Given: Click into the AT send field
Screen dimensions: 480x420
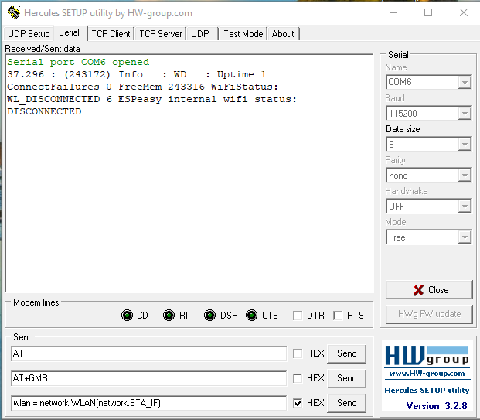Looking at the screenshot, I should click(x=148, y=353).
